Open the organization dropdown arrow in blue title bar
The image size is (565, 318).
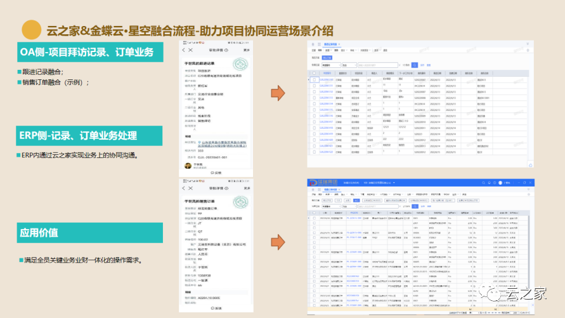[394, 183]
